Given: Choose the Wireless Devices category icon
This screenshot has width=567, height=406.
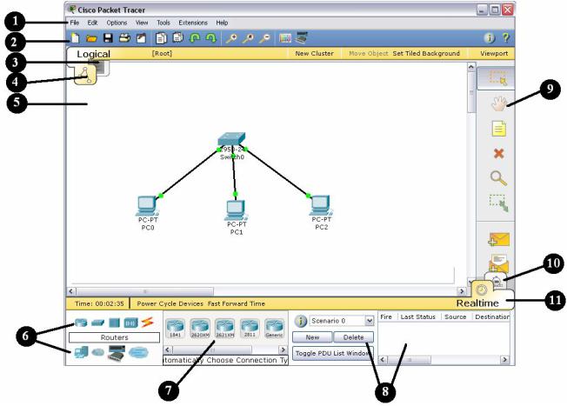Looking at the screenshot, I should [x=131, y=323].
